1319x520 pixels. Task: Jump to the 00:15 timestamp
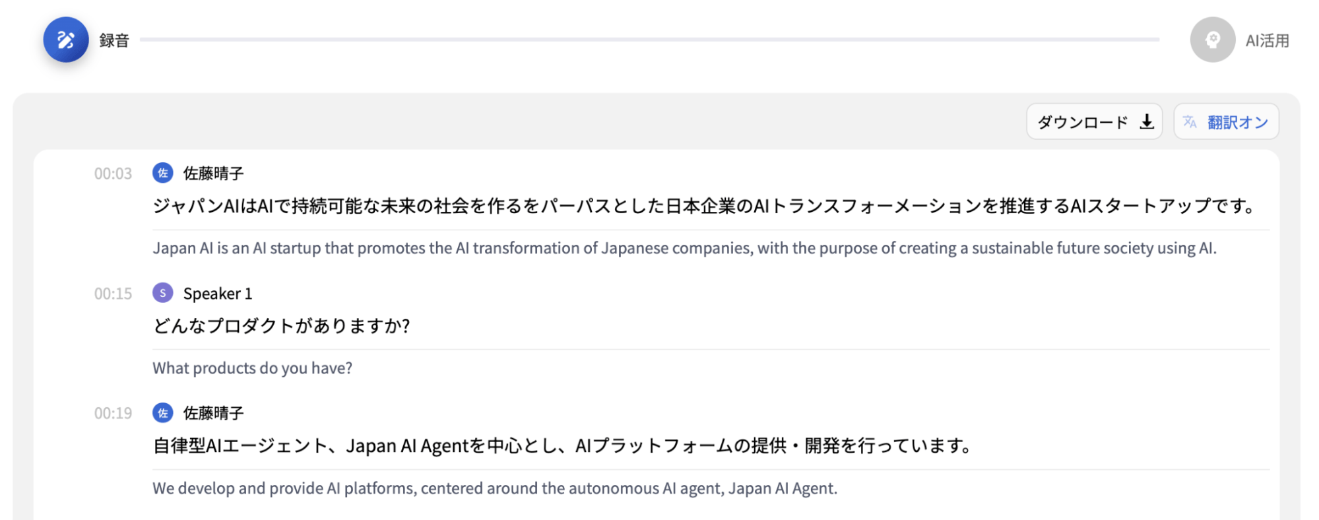(113, 294)
